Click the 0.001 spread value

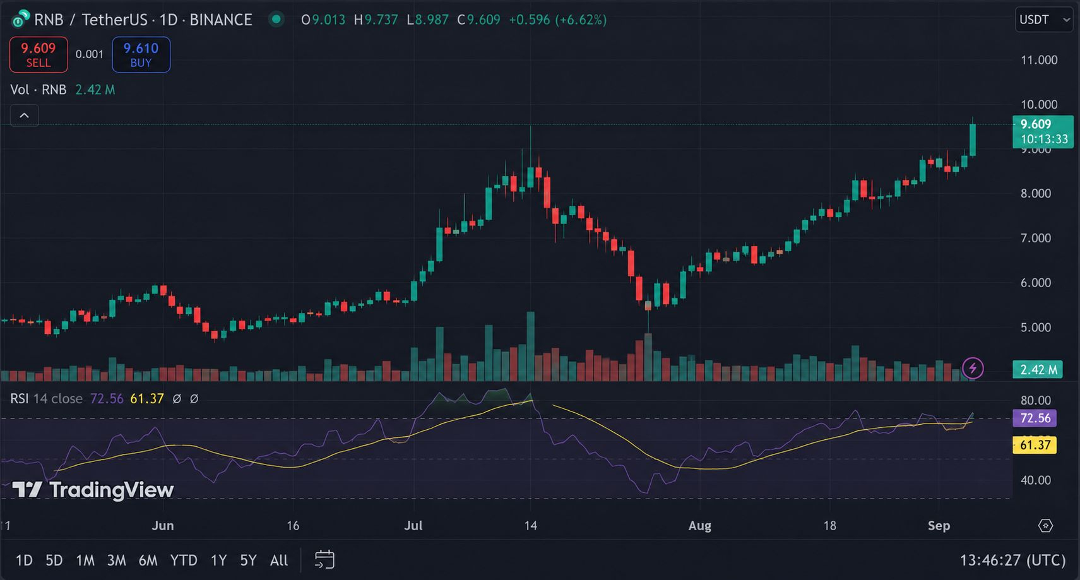(x=90, y=54)
